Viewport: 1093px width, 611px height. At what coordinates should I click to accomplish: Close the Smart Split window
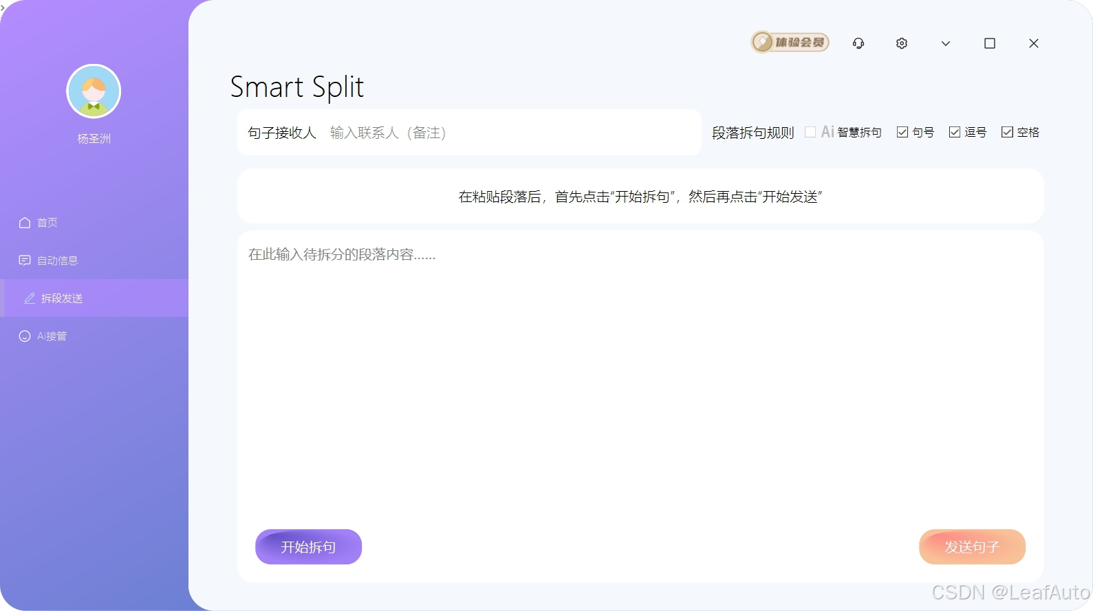[x=1034, y=43]
